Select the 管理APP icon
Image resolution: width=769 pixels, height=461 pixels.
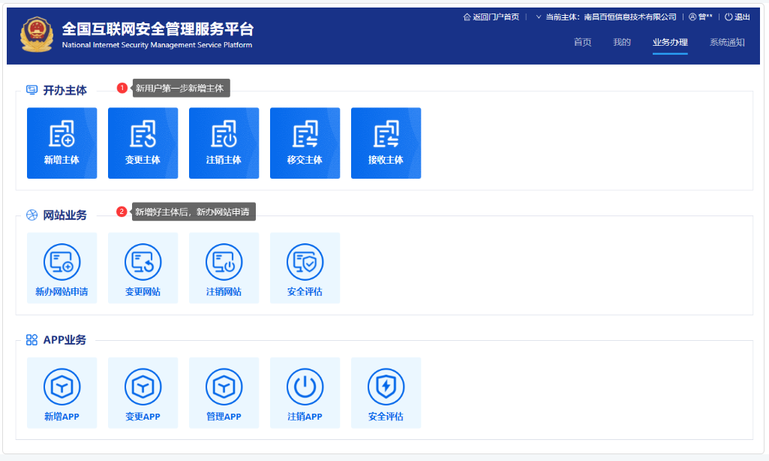[224, 393]
